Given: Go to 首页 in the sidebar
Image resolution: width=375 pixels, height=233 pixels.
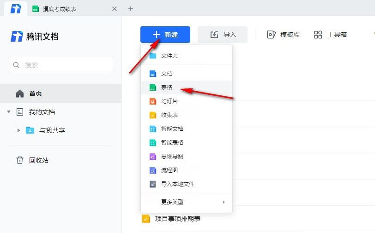Looking at the screenshot, I should (x=61, y=93).
